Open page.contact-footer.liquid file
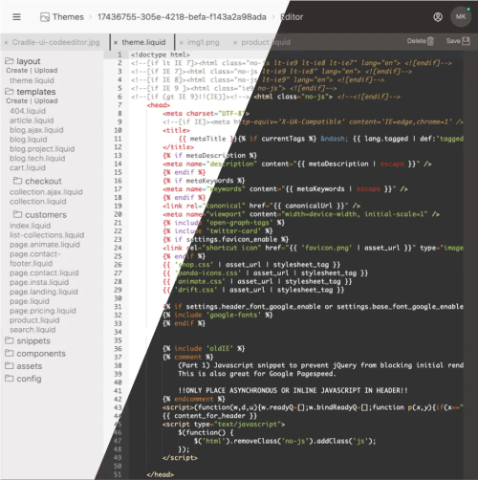478x480 pixels. tap(35, 259)
